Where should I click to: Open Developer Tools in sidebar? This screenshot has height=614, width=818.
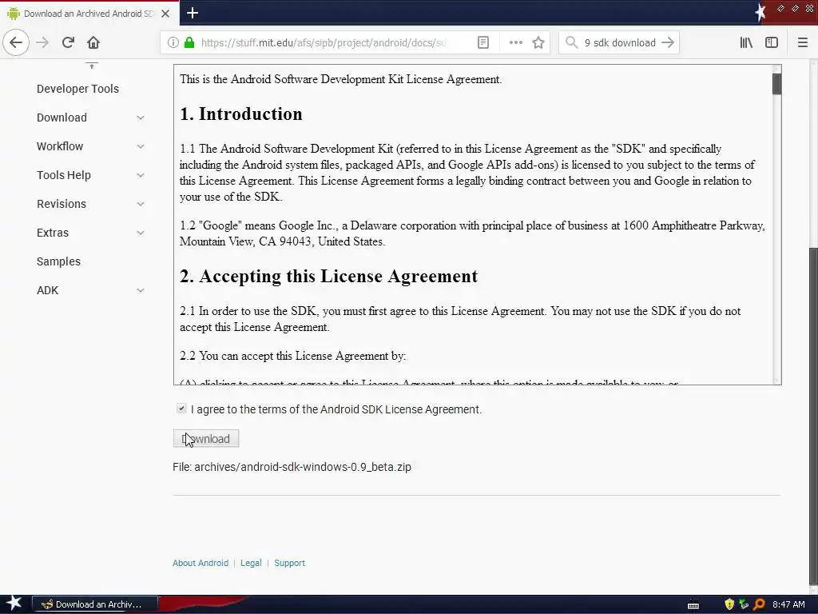tap(77, 89)
